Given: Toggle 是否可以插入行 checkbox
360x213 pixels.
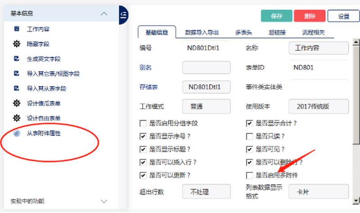Looking at the screenshot, I should (143, 163).
